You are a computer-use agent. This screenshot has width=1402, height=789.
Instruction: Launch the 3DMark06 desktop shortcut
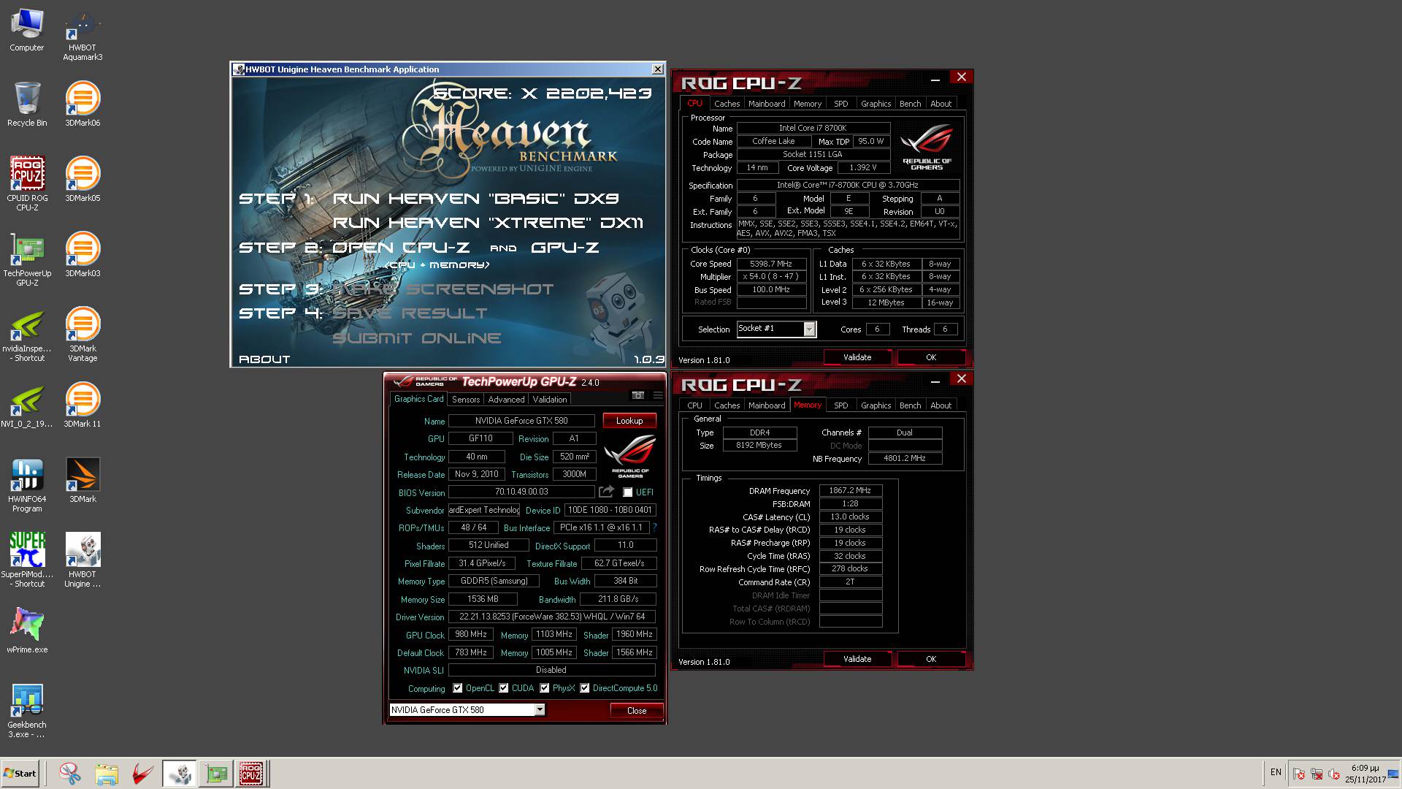tap(83, 104)
